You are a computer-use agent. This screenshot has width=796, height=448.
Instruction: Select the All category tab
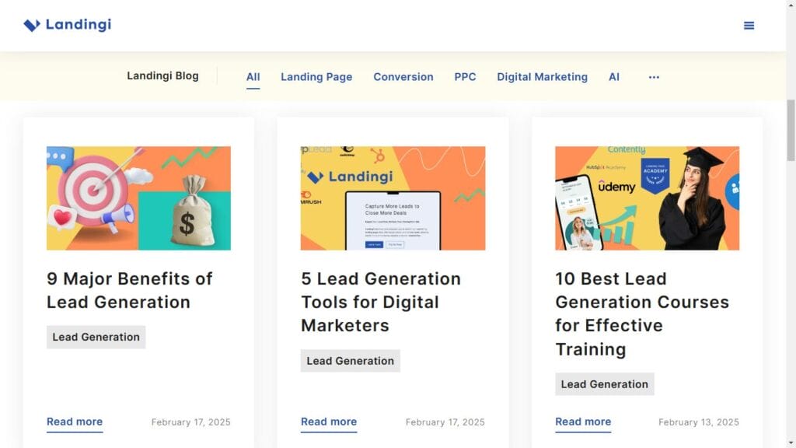point(253,77)
